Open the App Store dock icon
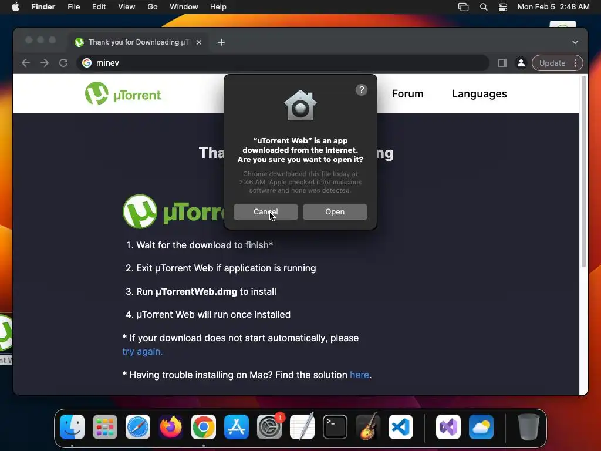This screenshot has height=451, width=601. [x=237, y=427]
